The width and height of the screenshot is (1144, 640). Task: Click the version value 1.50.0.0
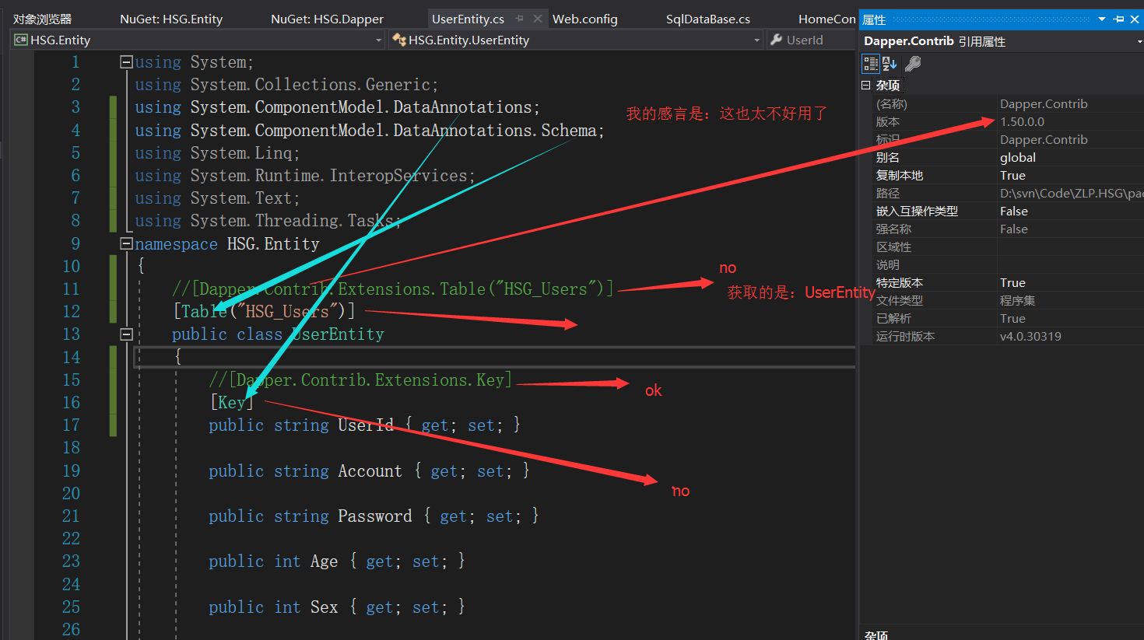1022,121
